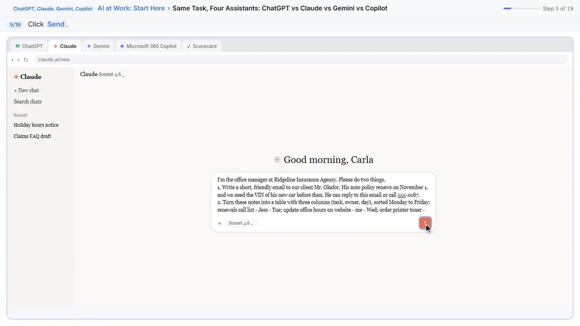The height and width of the screenshot is (326, 580).
Task: Click the 5/19 step badge
Action: [x=15, y=24]
